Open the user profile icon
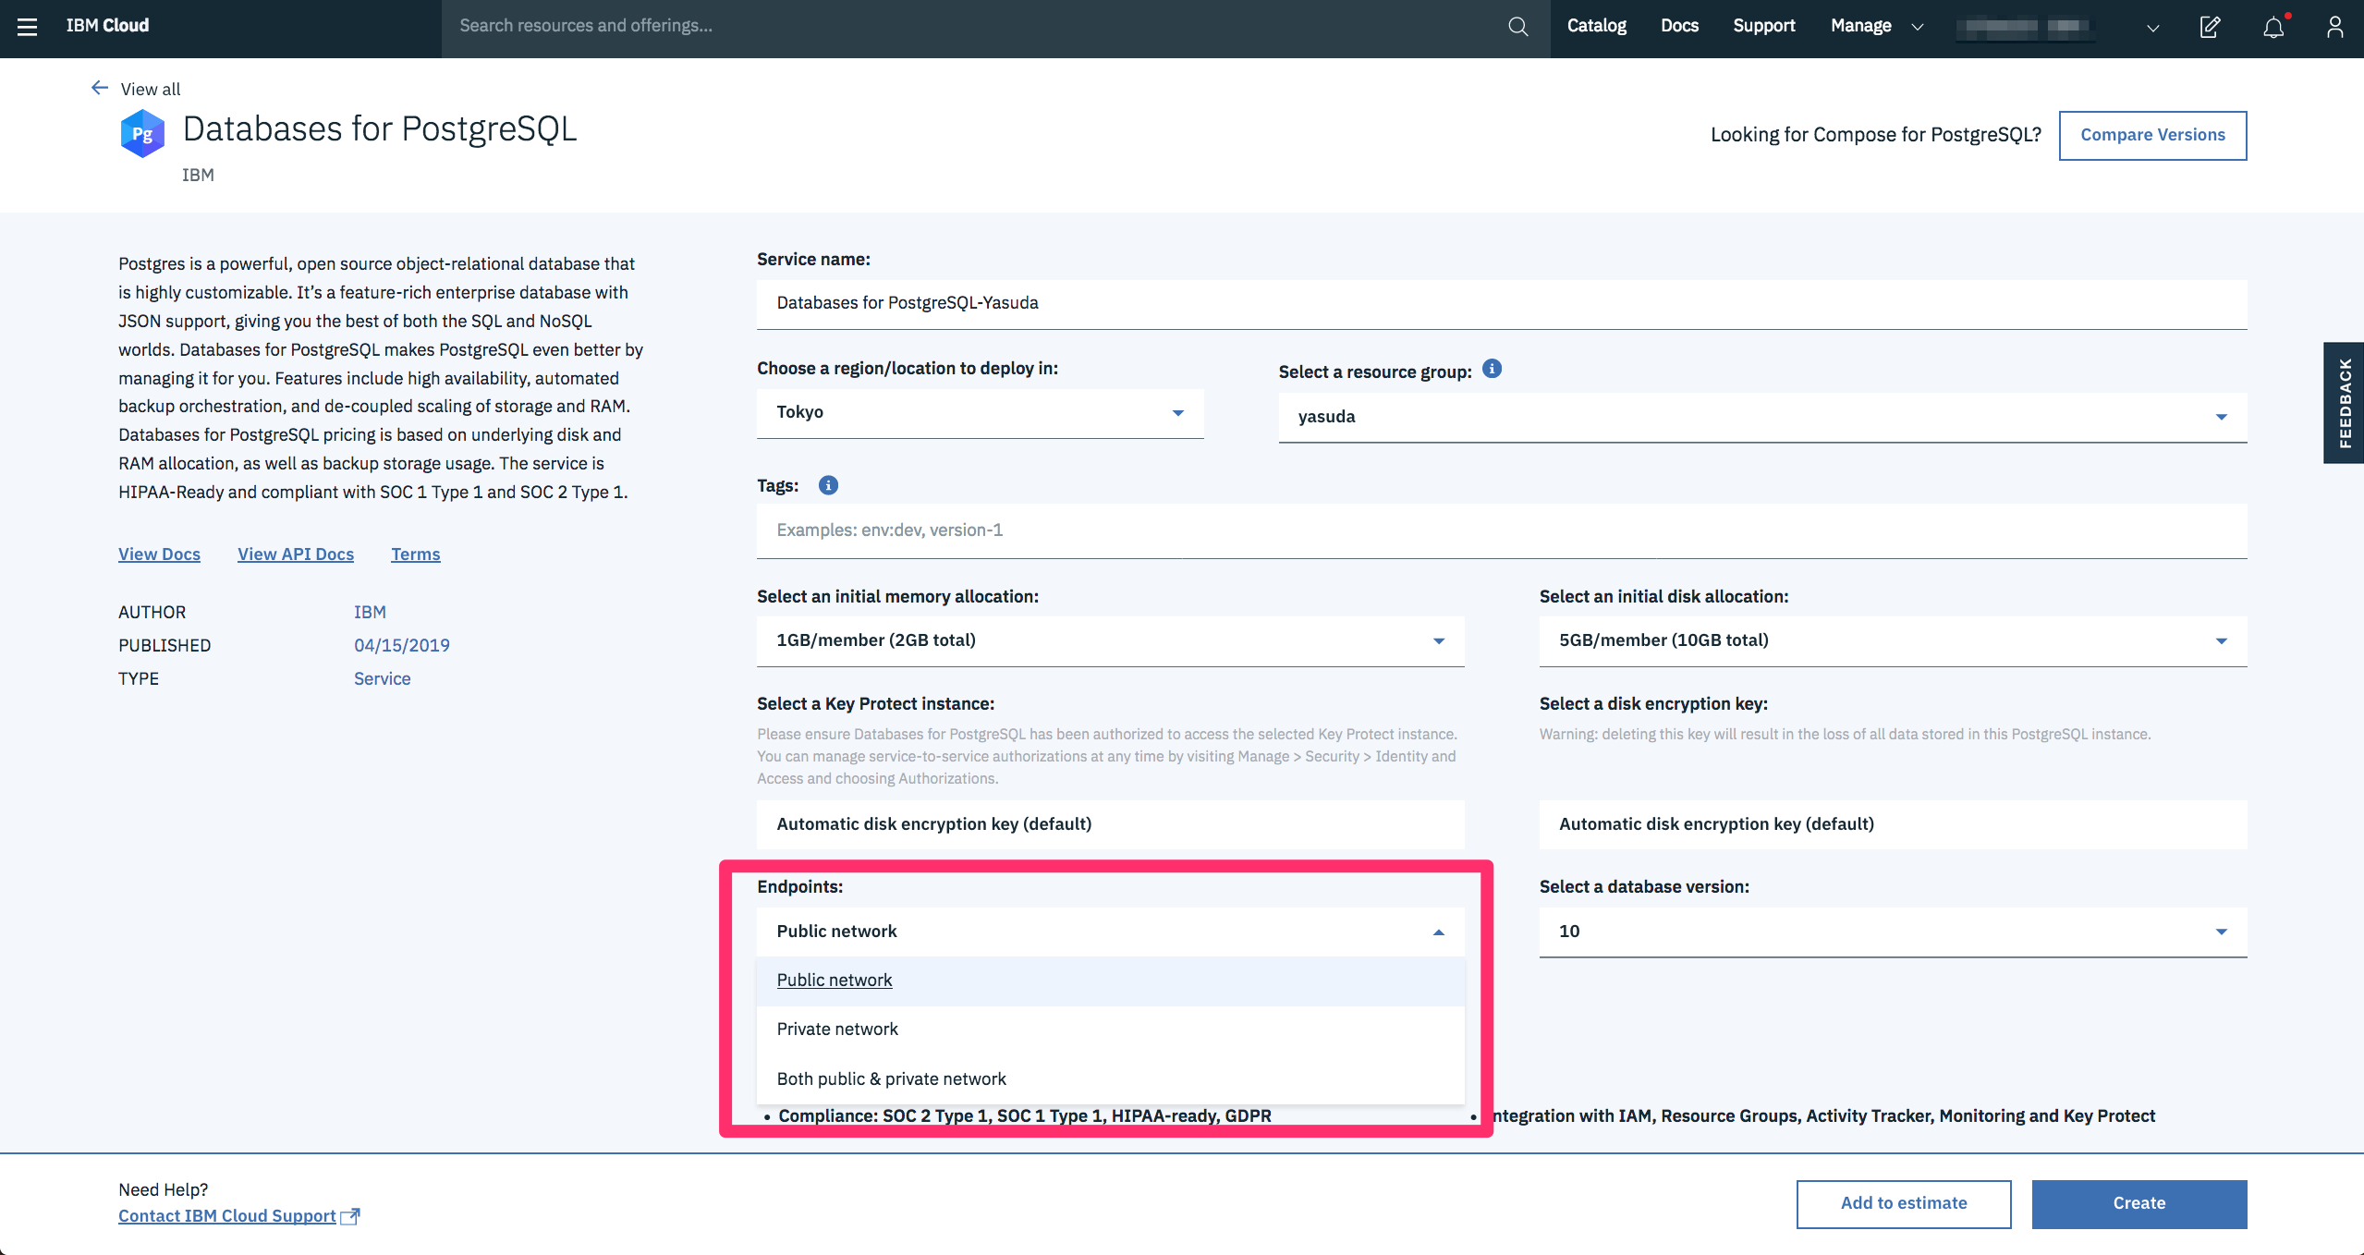This screenshot has width=2364, height=1255. pyautogui.click(x=2334, y=27)
